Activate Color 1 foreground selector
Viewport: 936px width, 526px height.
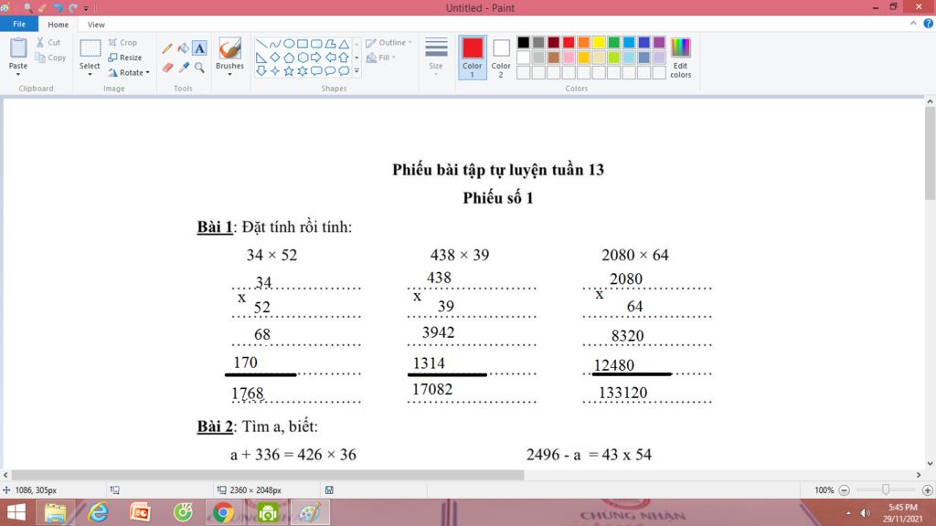point(473,58)
